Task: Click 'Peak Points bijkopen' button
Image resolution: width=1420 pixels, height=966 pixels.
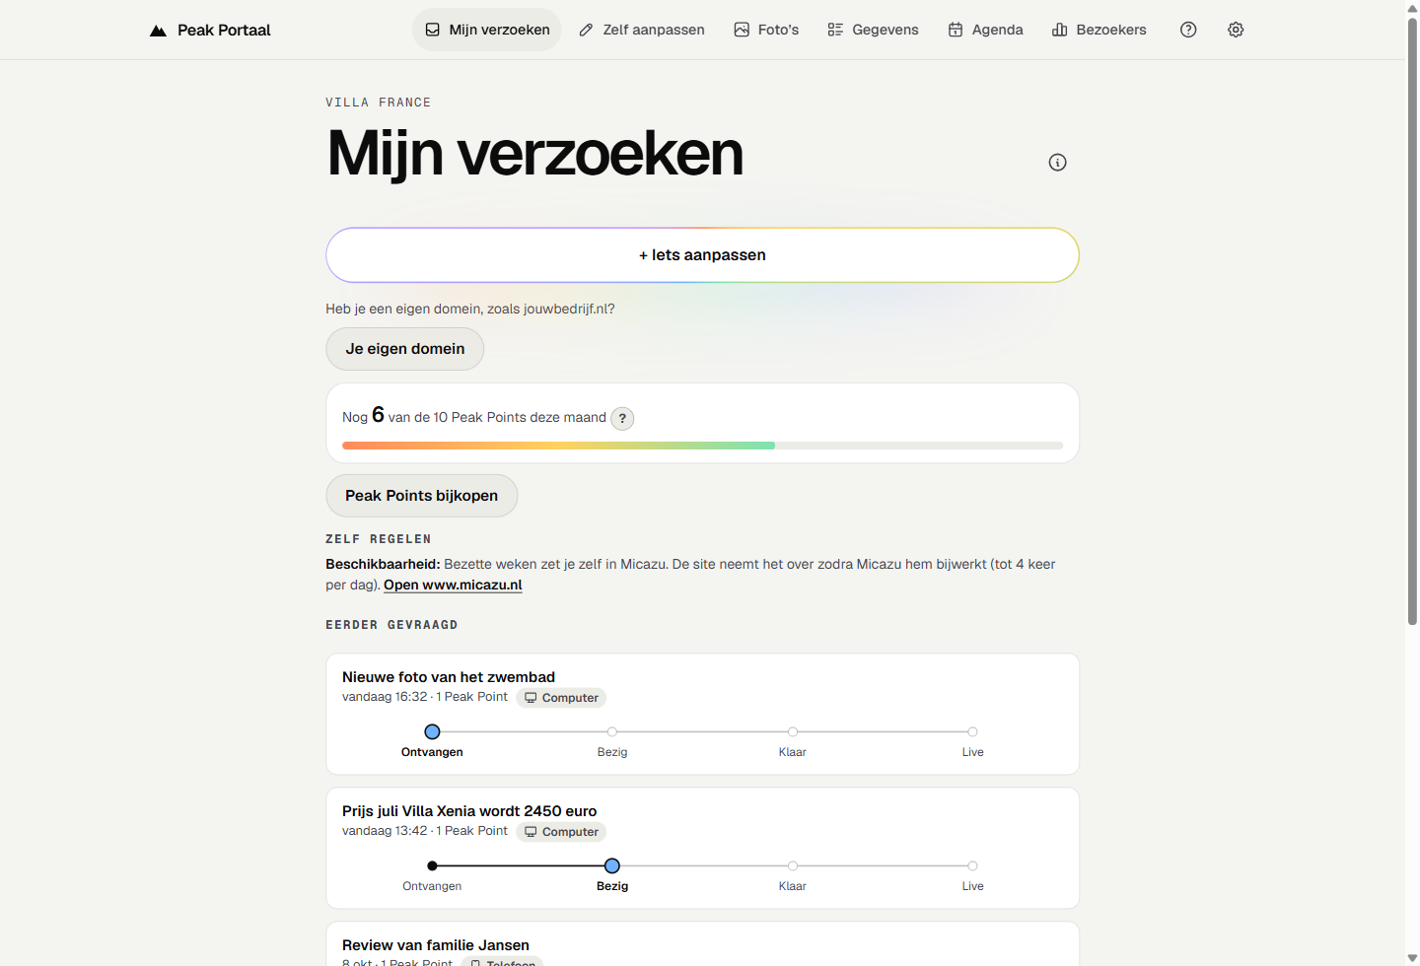Action: (x=422, y=496)
